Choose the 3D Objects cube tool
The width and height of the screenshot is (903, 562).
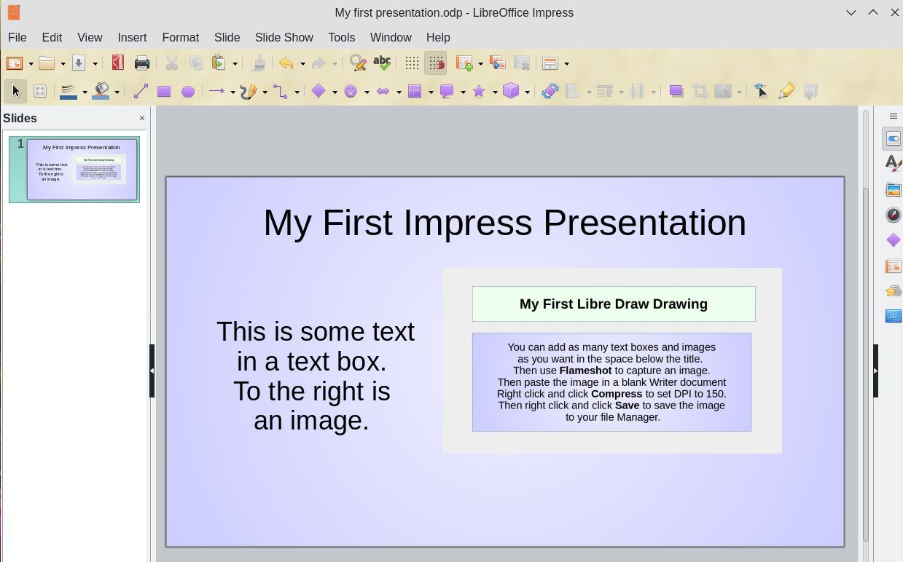coord(511,91)
